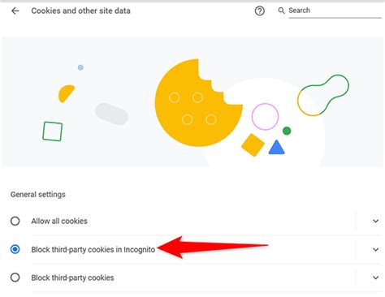Select Block third-party cookies in Incognito radio
The image size is (385, 297).
(x=15, y=249)
